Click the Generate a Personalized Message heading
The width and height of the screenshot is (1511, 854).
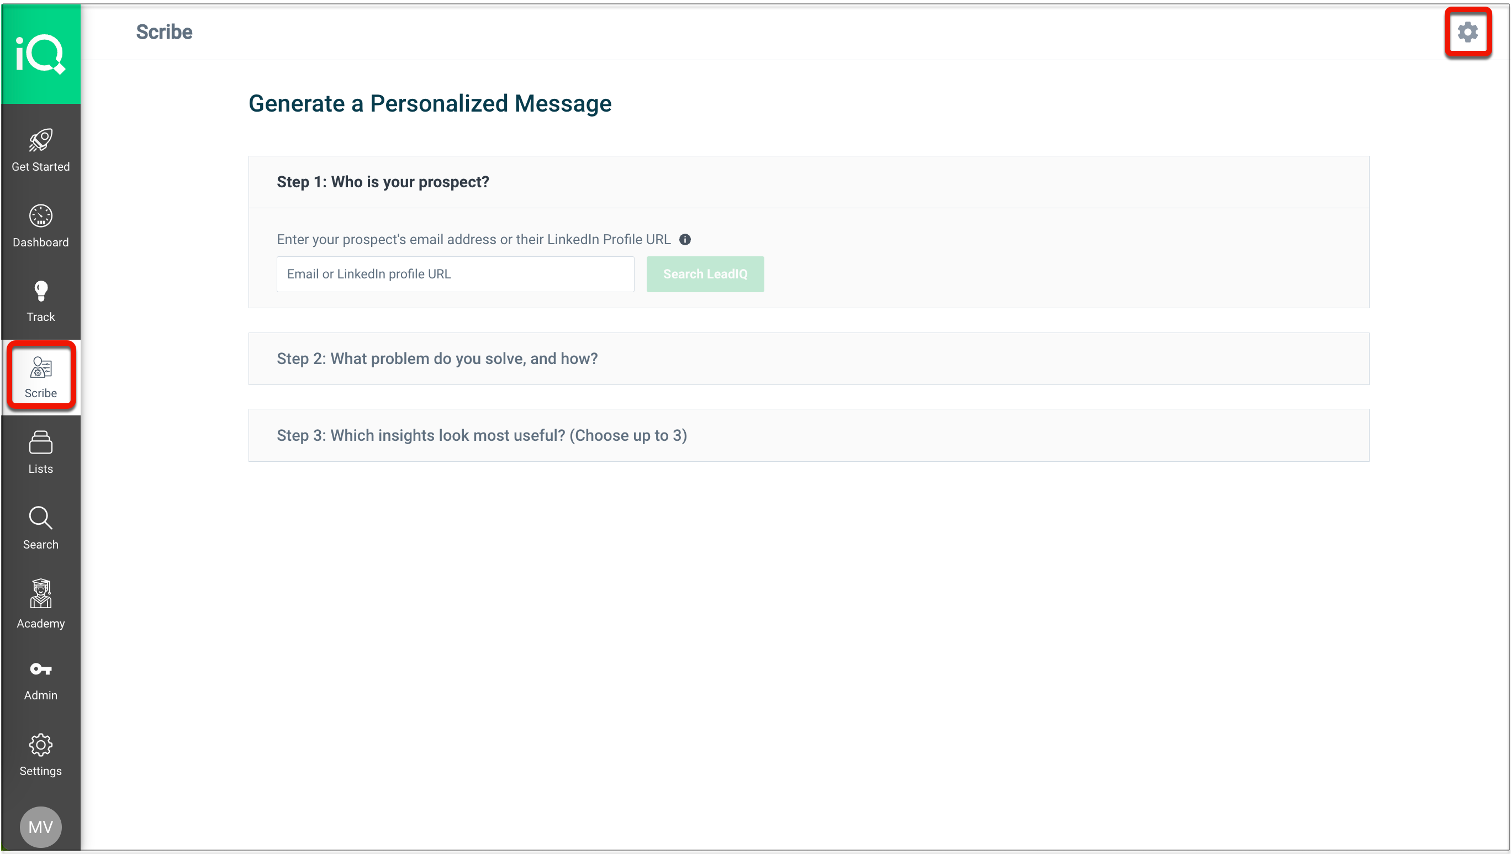[430, 104]
